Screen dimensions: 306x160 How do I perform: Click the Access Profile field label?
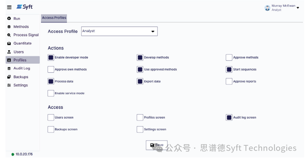click(63, 32)
